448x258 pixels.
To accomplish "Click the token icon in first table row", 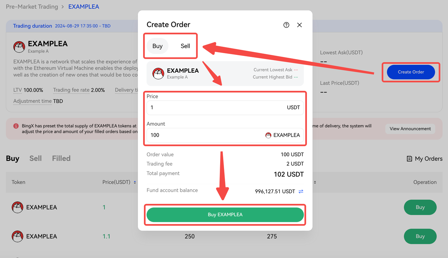I will (x=17, y=207).
